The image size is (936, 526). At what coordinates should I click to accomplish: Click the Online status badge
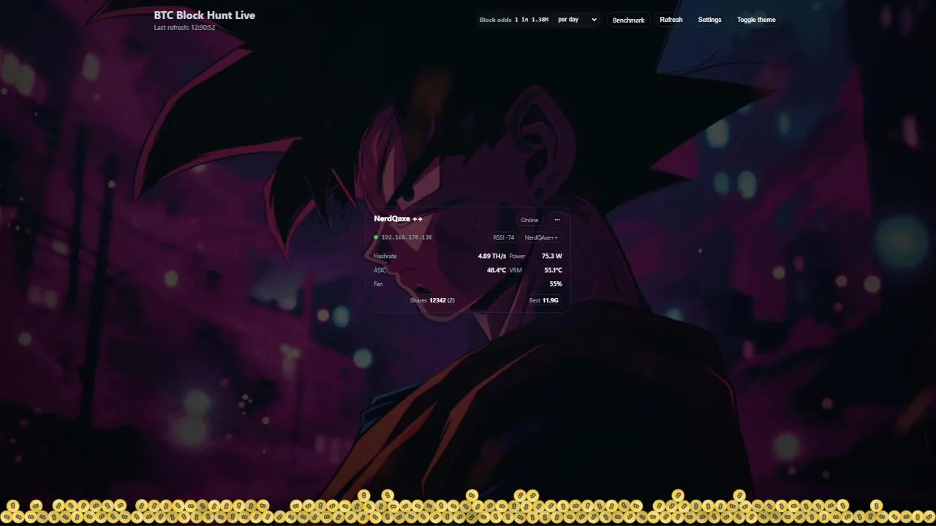coord(529,220)
